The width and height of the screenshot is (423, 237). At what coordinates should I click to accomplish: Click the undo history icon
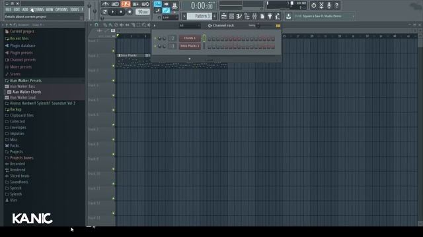click(313, 5)
